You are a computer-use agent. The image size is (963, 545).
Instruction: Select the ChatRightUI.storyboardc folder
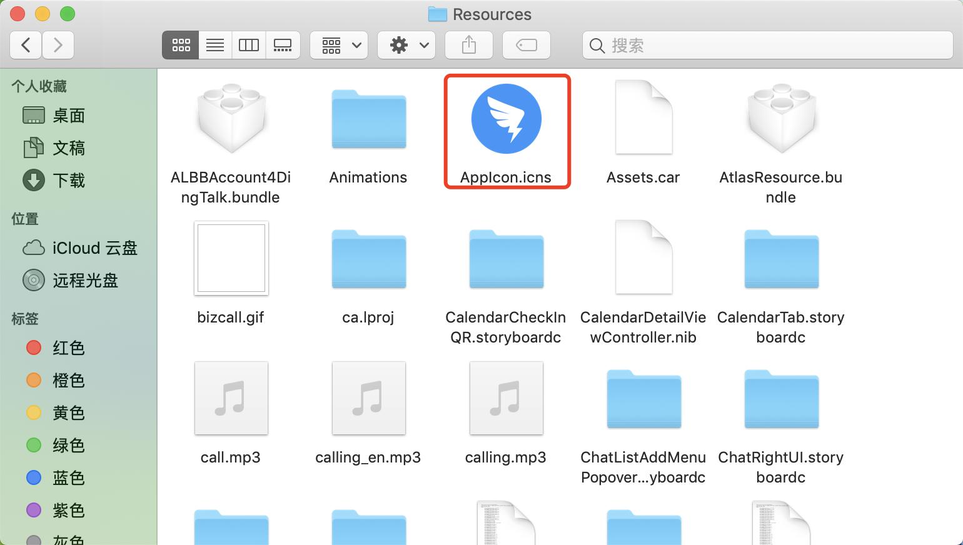[x=782, y=399]
